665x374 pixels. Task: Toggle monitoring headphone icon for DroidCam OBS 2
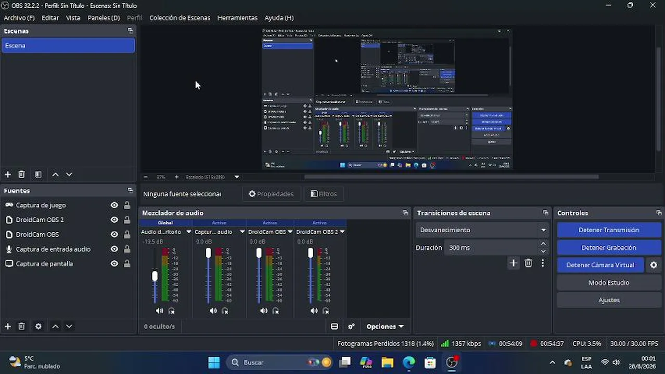(x=326, y=311)
